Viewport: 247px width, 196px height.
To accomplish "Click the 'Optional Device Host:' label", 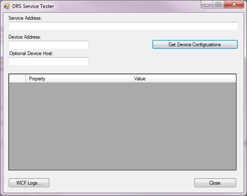I will 31,53.
